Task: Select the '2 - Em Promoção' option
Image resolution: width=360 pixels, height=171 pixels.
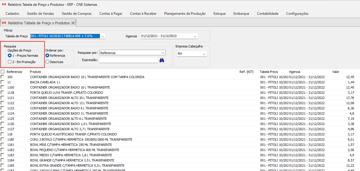Action: 10,62
